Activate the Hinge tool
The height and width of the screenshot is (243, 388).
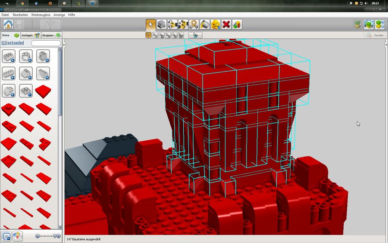pyautogui.click(x=172, y=24)
